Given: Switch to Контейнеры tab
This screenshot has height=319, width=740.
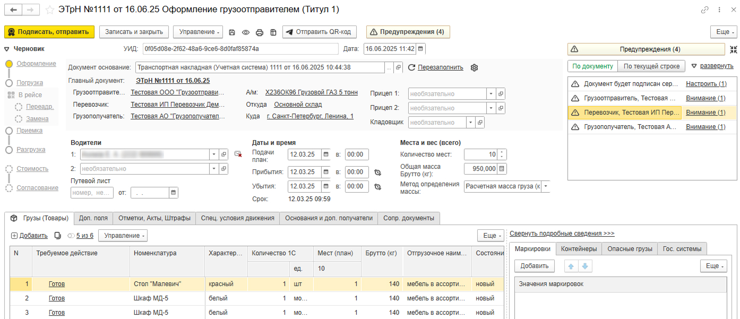Looking at the screenshot, I should click(x=579, y=248).
